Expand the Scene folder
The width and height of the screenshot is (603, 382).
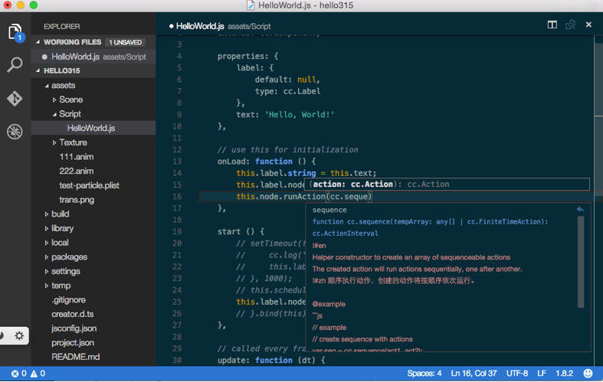click(x=54, y=100)
